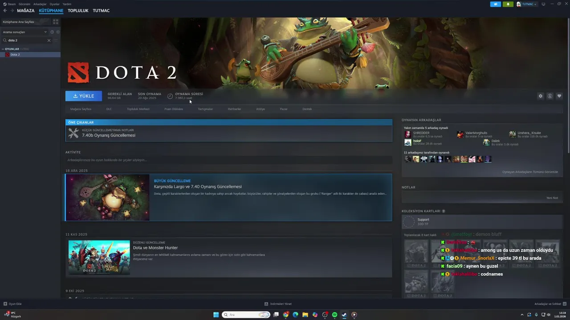Collapse the OYUNLAR category
Viewport: 570px width, 320px height.
[x=3, y=49]
